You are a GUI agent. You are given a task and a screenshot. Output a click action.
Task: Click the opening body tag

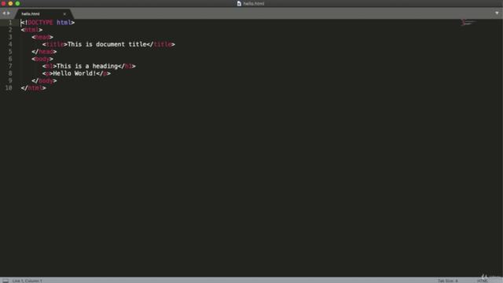click(42, 59)
